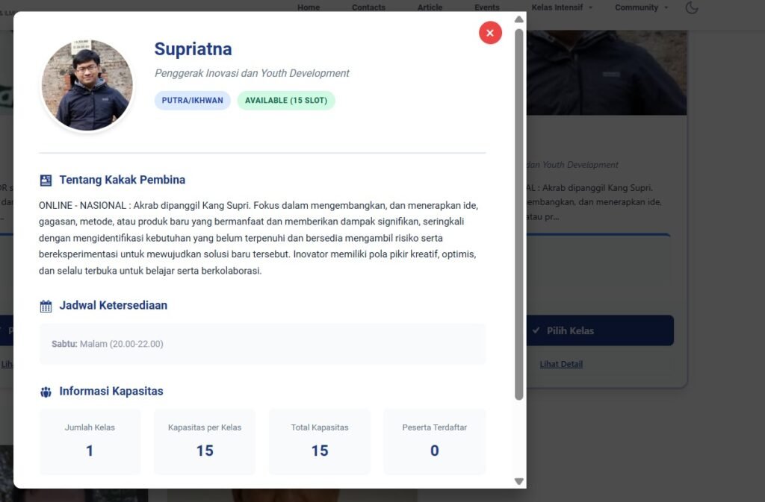The image size is (765, 502).
Task: Open the Events navigation item
Action: 487,7
